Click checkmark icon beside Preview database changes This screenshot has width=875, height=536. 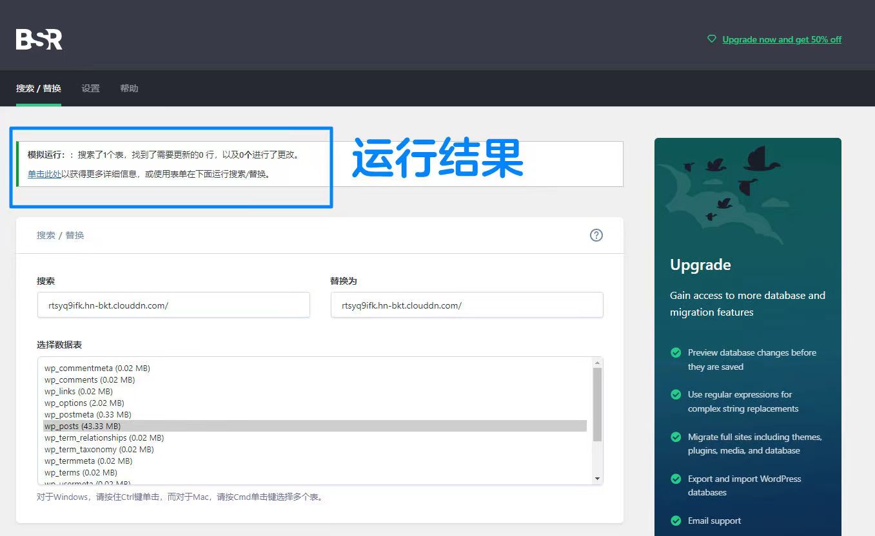pyautogui.click(x=676, y=353)
